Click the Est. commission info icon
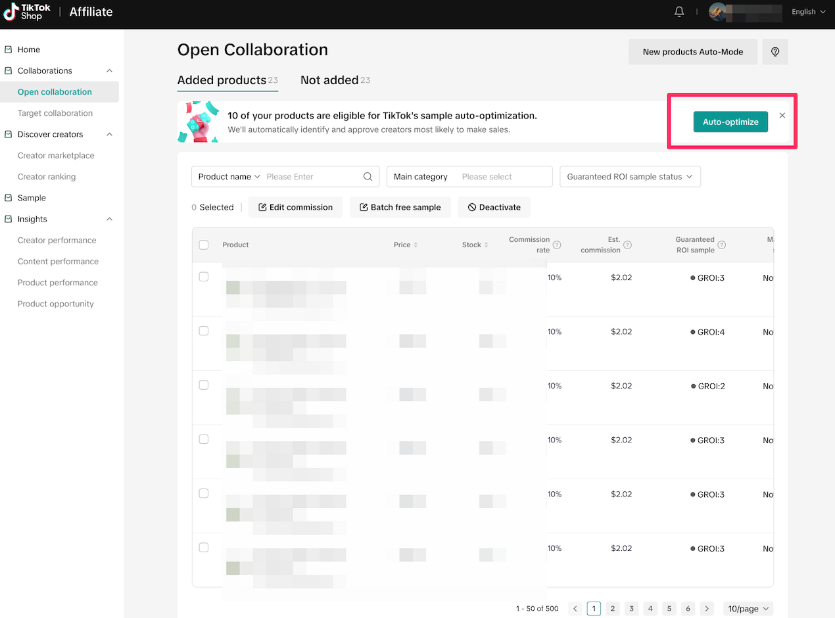The image size is (835, 618). tap(627, 245)
